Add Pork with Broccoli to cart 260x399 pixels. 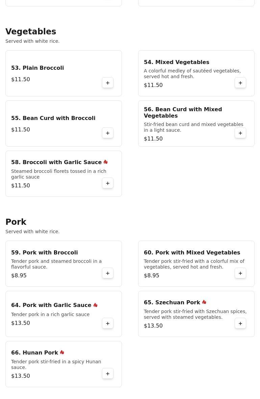coord(108,273)
